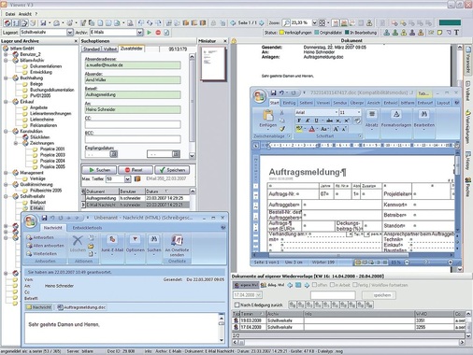Click book icon next to Max. Treffer
Viewport: 473px width, 355px height.
(137, 179)
